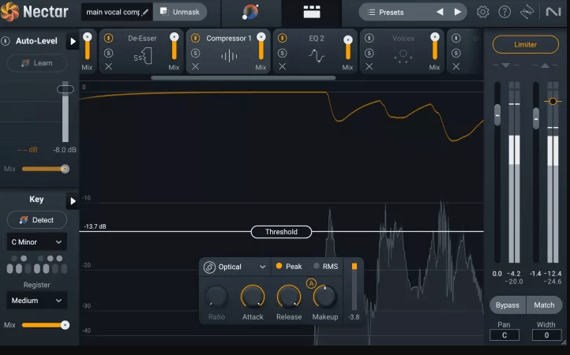
Task: Remove the Voices module with X
Action: tap(369, 66)
